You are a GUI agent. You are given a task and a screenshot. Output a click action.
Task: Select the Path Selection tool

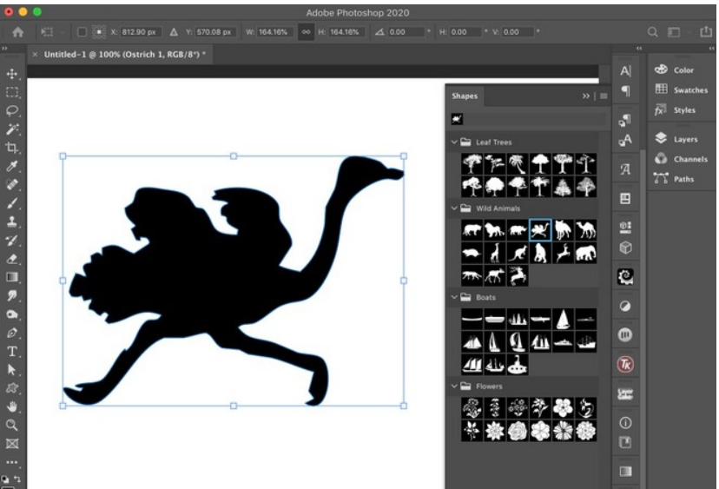[12, 370]
